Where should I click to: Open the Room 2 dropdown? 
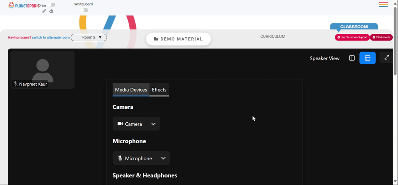pyautogui.click(x=89, y=37)
